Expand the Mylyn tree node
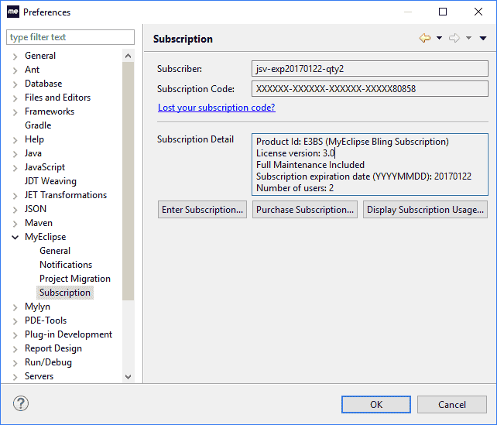This screenshot has height=425, width=497. click(15, 307)
